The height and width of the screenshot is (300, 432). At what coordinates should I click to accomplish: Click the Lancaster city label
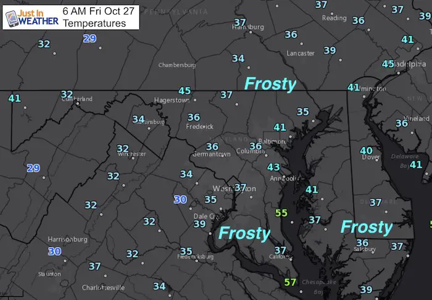click(x=301, y=53)
